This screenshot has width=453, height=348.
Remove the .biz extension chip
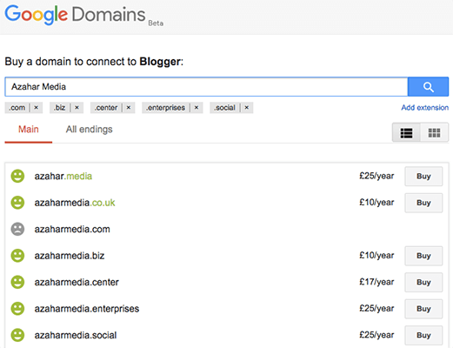(x=77, y=108)
